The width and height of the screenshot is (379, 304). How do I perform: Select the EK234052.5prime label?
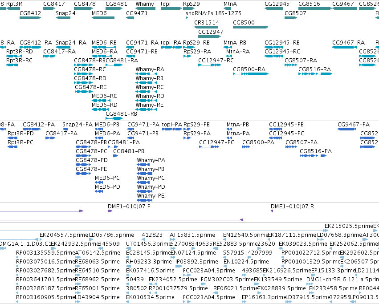coord(173,280)
